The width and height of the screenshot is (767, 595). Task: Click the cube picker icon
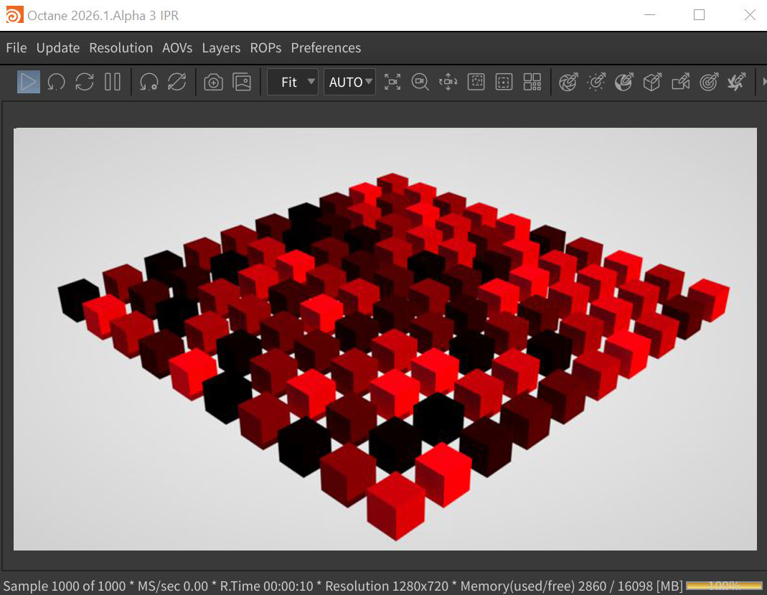651,82
